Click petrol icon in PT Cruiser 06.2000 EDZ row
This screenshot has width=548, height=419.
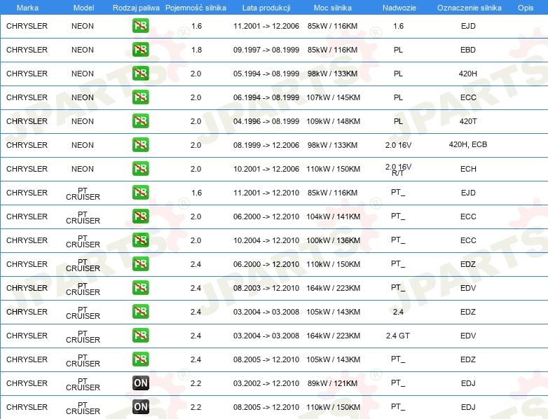(x=140, y=264)
